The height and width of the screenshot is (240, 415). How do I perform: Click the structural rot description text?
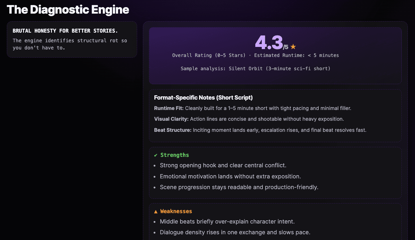point(70,44)
